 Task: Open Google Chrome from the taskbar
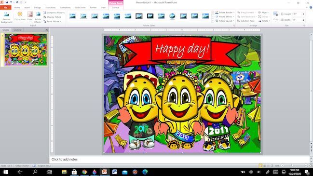[84, 172]
